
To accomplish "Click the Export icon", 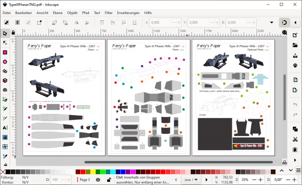I will 295,90.
